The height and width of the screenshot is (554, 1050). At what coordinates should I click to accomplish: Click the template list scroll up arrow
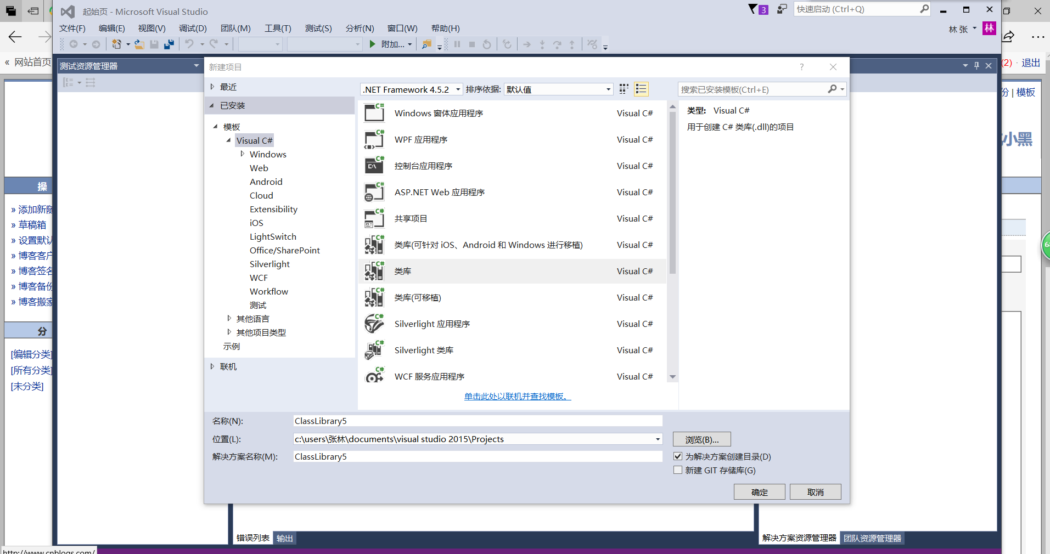[672, 106]
